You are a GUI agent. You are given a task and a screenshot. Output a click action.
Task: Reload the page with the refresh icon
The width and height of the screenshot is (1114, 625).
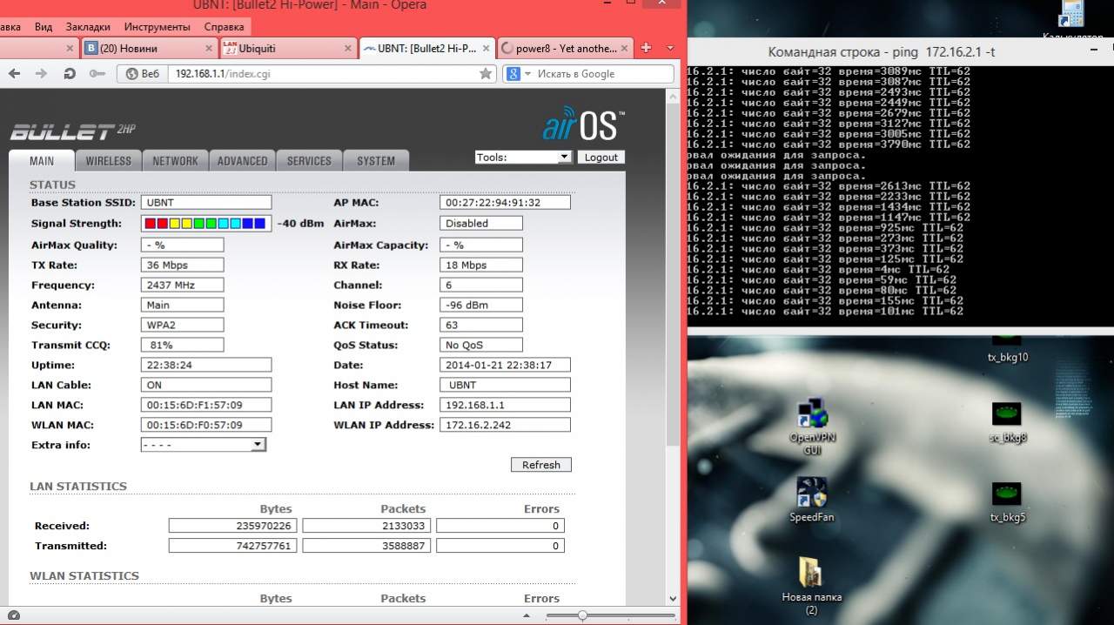(70, 74)
